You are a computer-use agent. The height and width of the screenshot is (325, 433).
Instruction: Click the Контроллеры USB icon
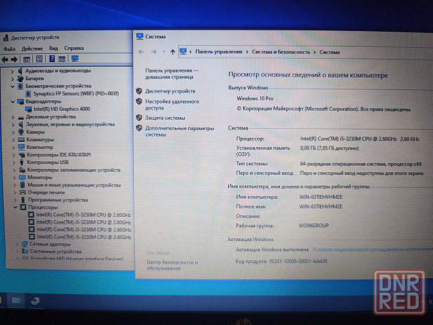click(22, 162)
